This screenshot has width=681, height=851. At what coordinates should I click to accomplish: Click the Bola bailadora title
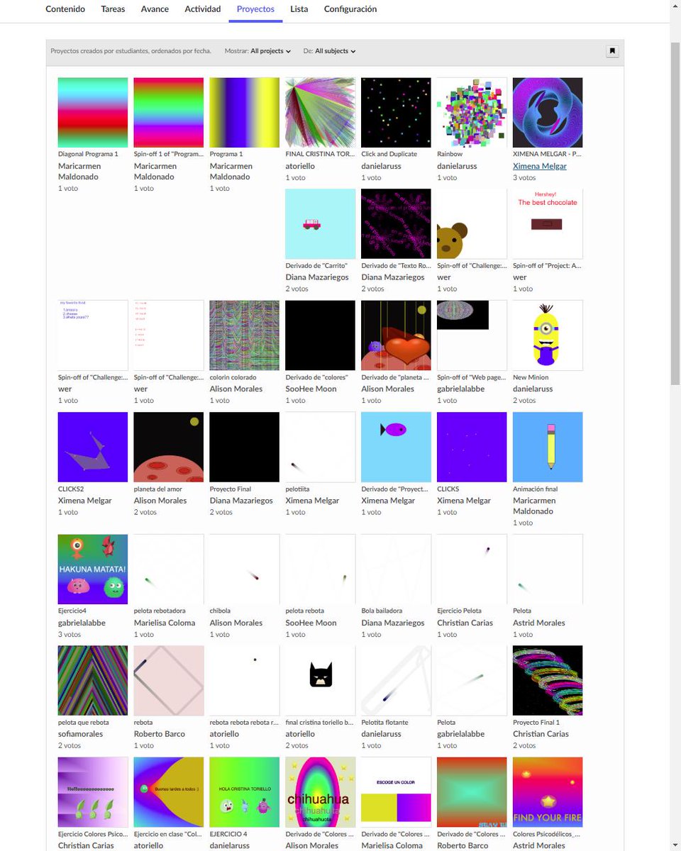[x=382, y=611]
